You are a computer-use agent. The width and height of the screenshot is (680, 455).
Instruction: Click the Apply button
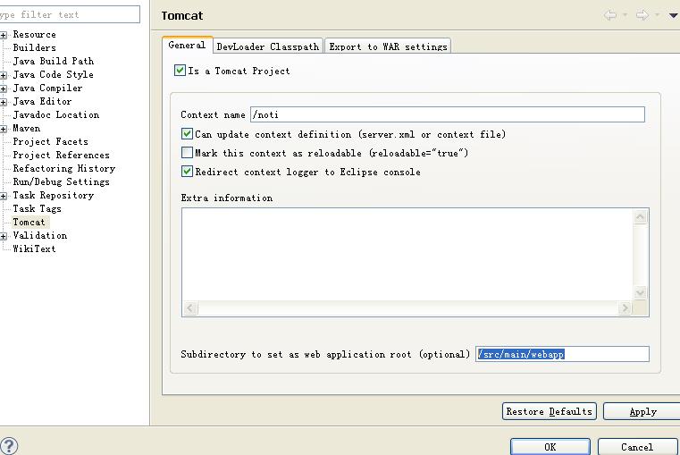coord(642,411)
